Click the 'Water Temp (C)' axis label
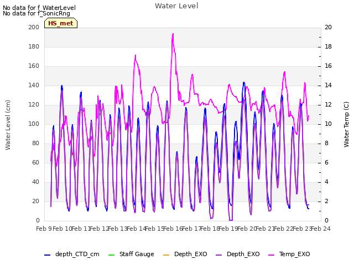The image size is (354, 265). [346, 124]
